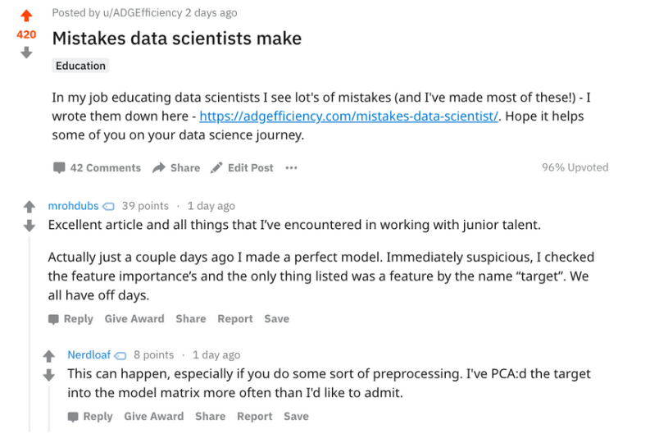
Task: Open the 42 Comments link
Action: [97, 168]
